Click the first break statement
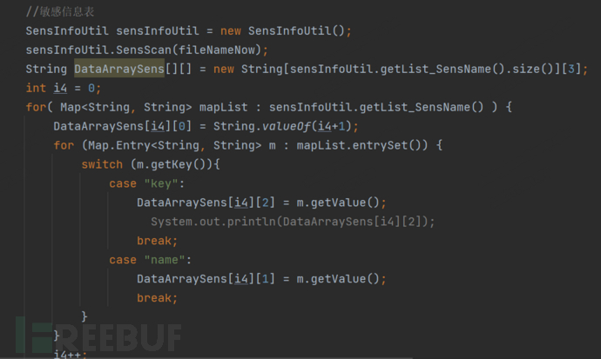Screen dimensions: 601x359 point(158,241)
